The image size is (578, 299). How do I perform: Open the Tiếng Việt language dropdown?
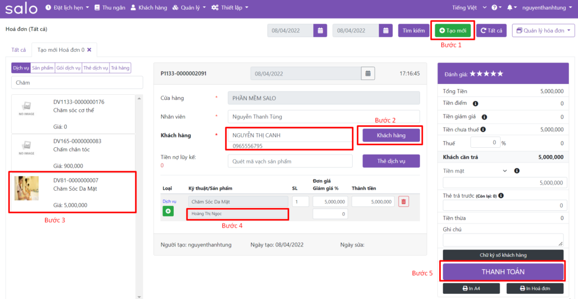tap(468, 8)
